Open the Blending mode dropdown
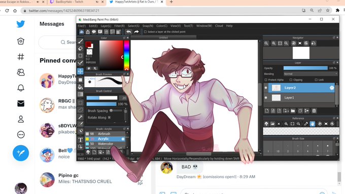Screen dimensions: 345x194 [x=310, y=74]
